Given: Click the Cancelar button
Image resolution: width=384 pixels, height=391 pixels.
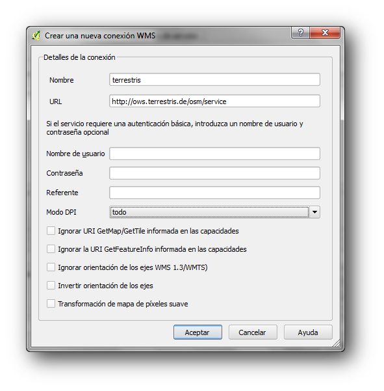Looking at the screenshot, I should pyautogui.click(x=253, y=332).
